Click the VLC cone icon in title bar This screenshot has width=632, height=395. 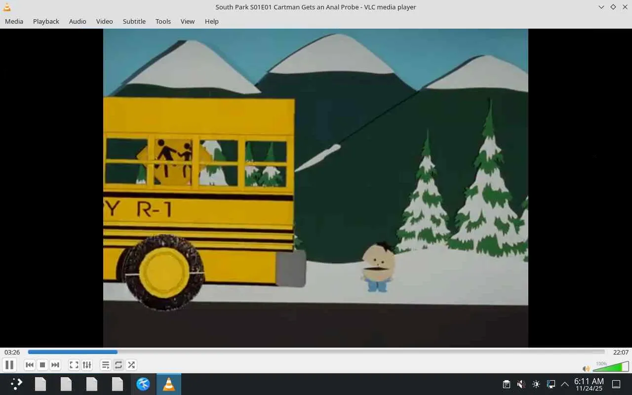click(x=7, y=7)
